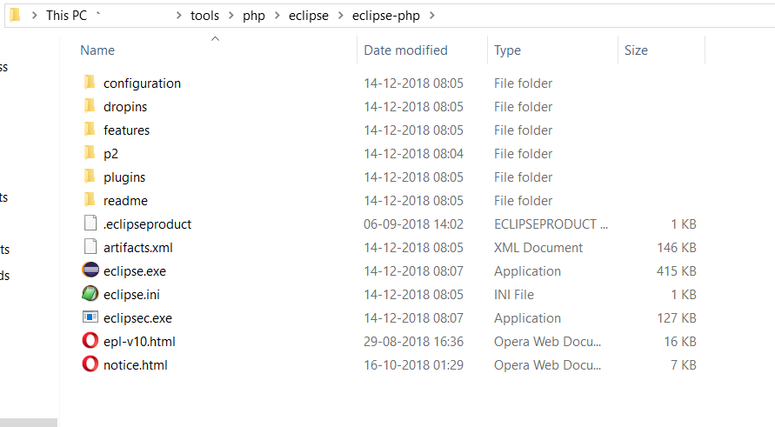Click .eclipseproduct date 06-09-2018 14:02

coord(414,224)
